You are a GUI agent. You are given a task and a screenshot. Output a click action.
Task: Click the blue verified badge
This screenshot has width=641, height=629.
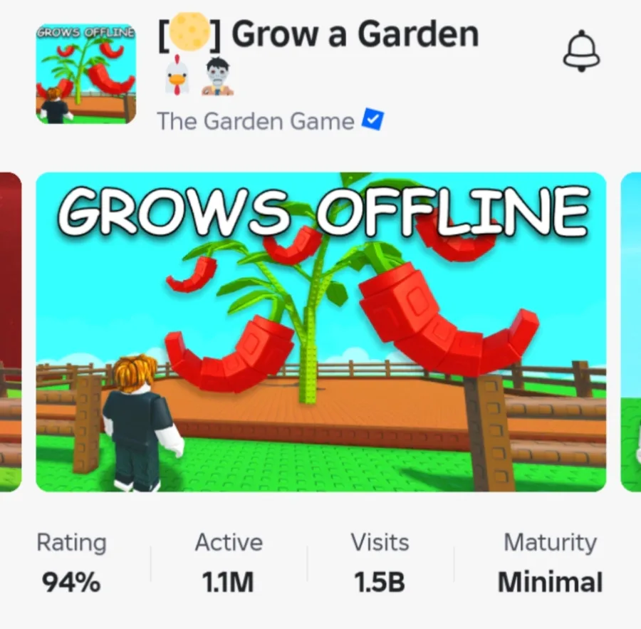pyautogui.click(x=372, y=120)
